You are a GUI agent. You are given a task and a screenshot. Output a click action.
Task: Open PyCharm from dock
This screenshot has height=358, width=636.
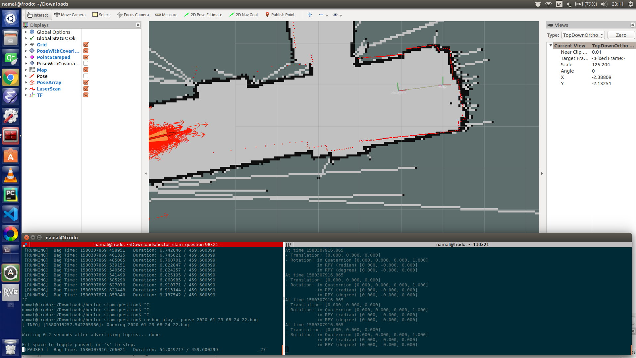pyautogui.click(x=11, y=195)
